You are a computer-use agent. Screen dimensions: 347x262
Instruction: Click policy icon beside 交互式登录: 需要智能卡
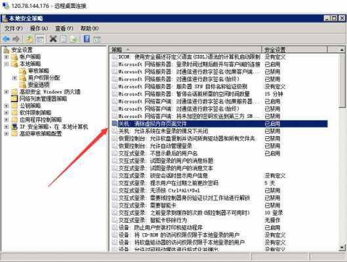pyautogui.click(x=115, y=206)
